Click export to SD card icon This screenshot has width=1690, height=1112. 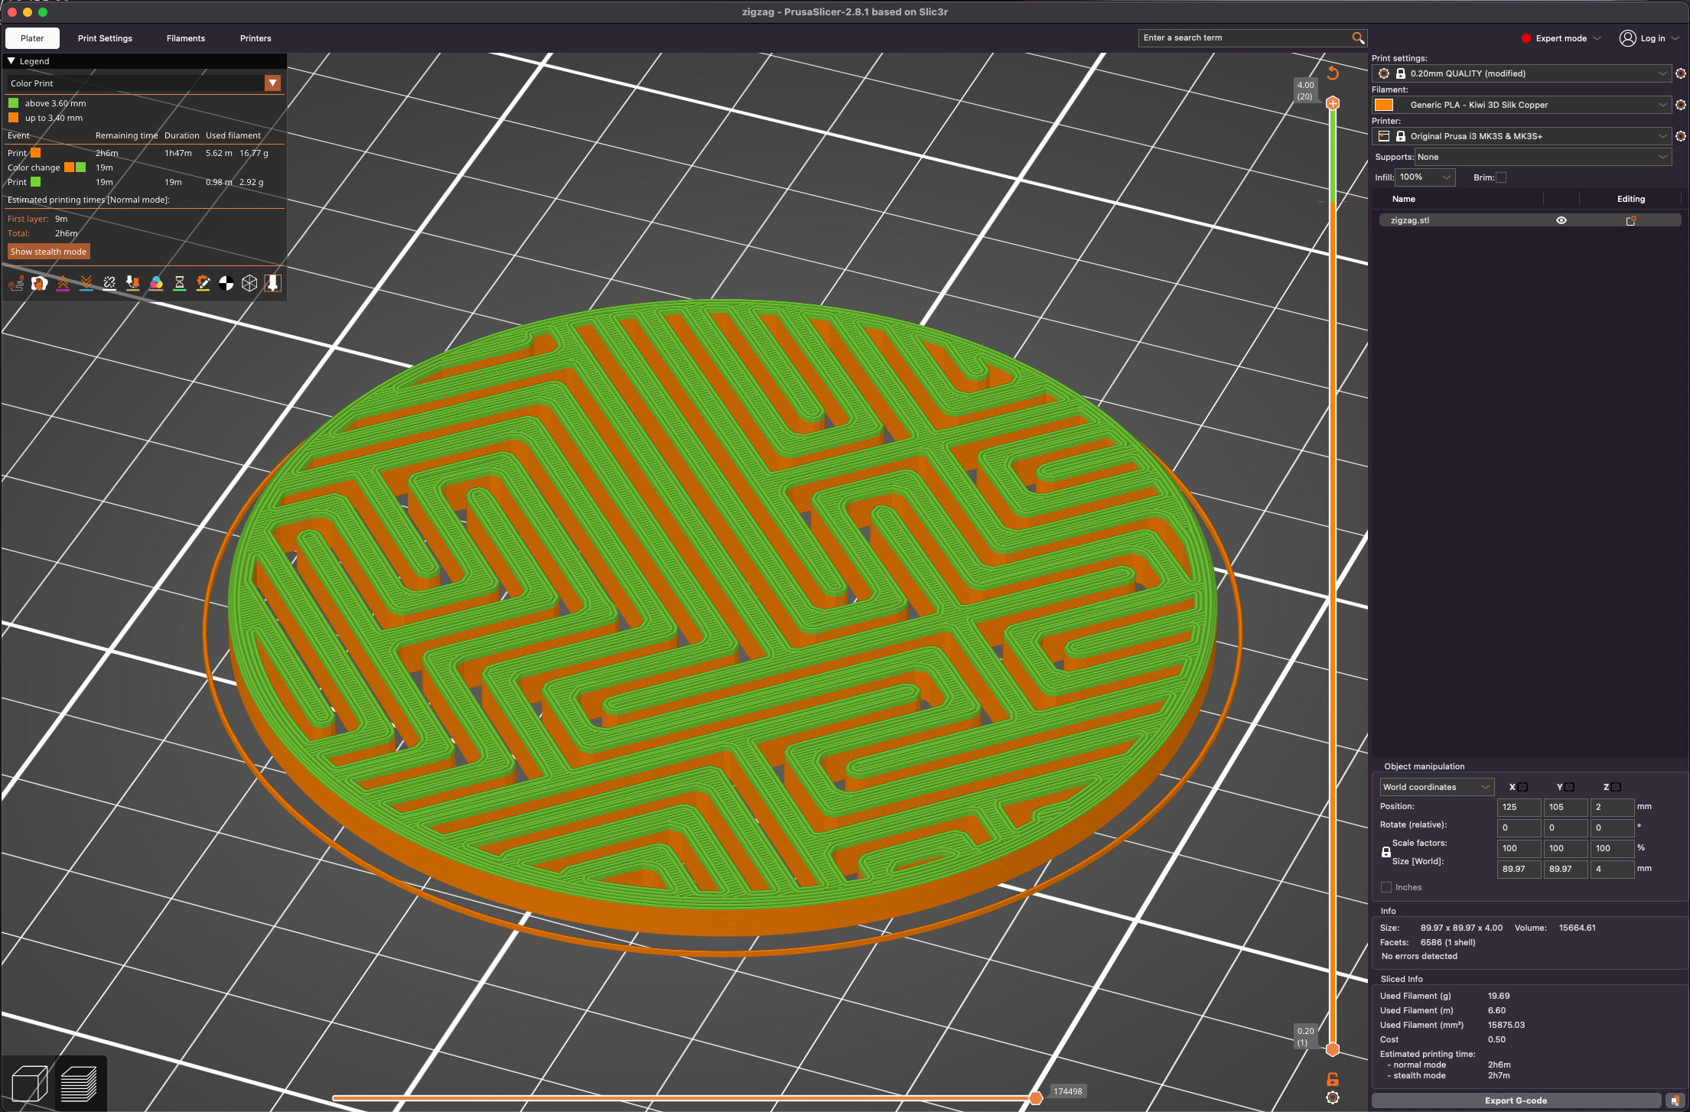[x=1675, y=1101]
